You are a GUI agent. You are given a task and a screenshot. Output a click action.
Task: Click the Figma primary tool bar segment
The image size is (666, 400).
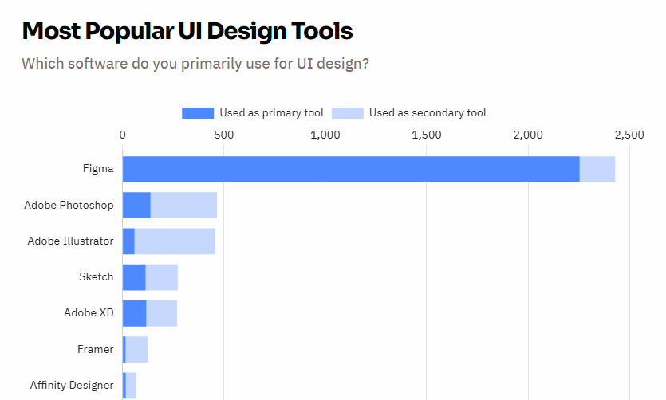point(351,169)
